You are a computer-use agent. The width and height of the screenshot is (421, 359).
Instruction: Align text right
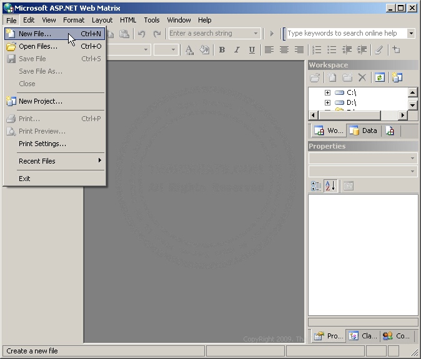click(299, 50)
